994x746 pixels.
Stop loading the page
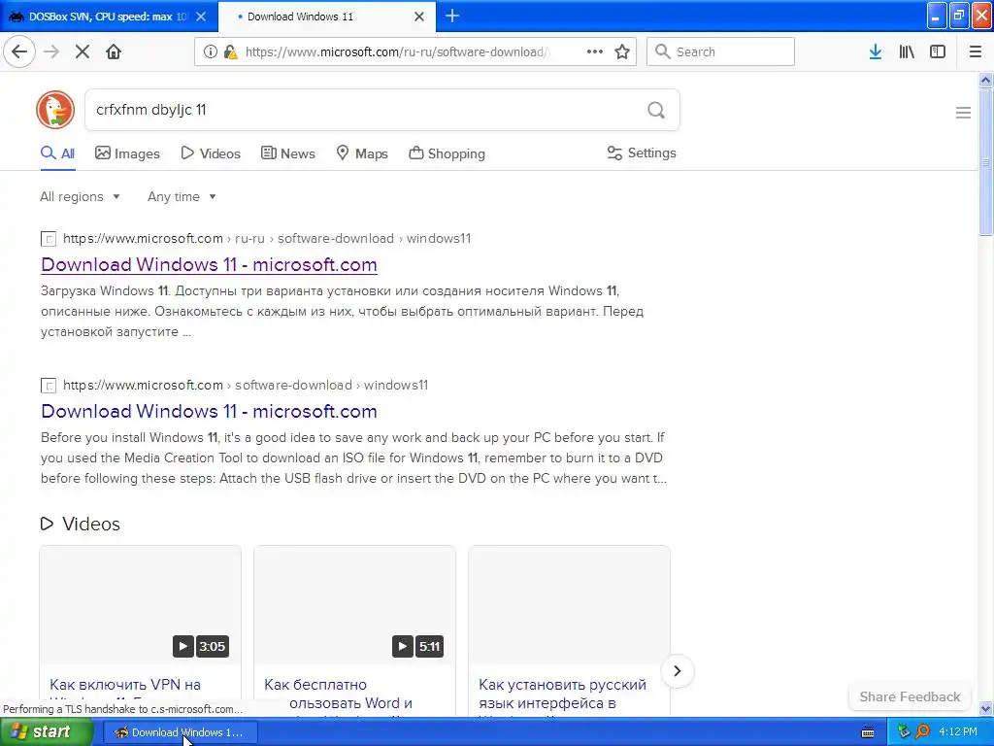coord(83,51)
